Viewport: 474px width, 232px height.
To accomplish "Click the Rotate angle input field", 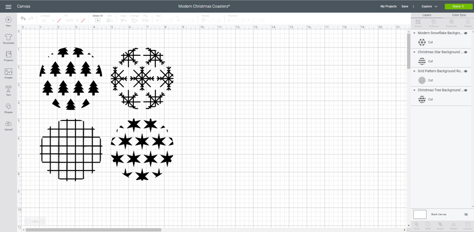I will [x=214, y=21].
